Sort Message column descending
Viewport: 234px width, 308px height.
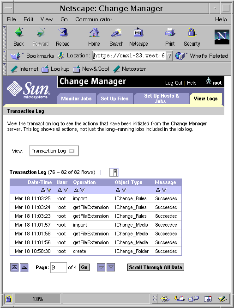(164, 190)
